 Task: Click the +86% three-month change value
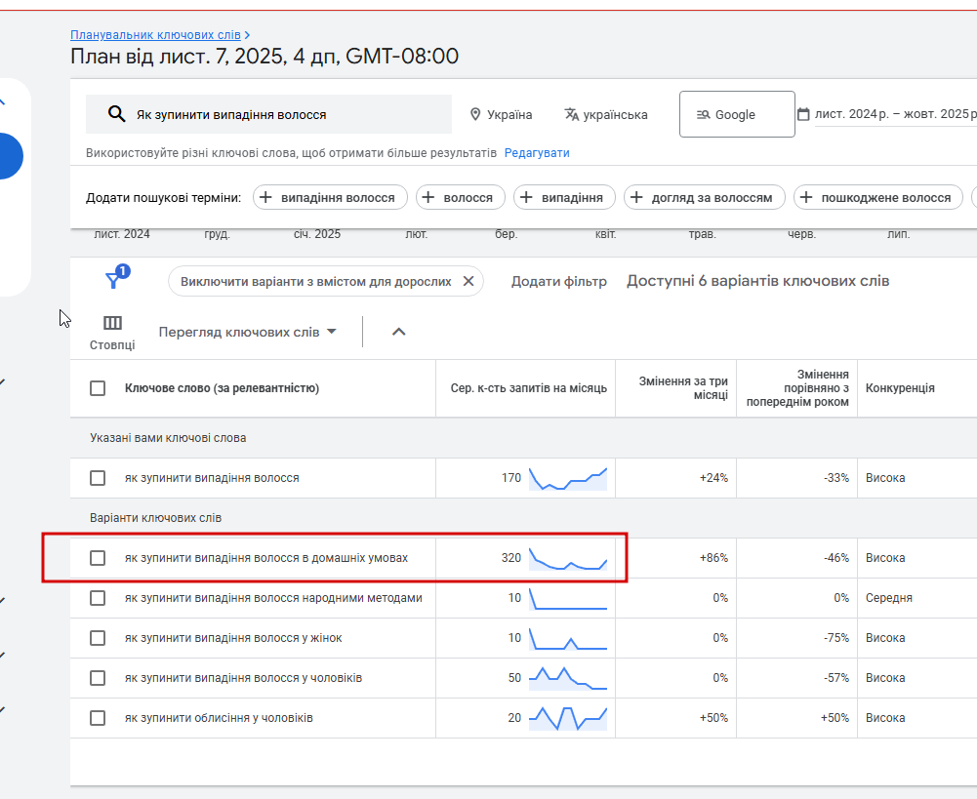(x=713, y=557)
